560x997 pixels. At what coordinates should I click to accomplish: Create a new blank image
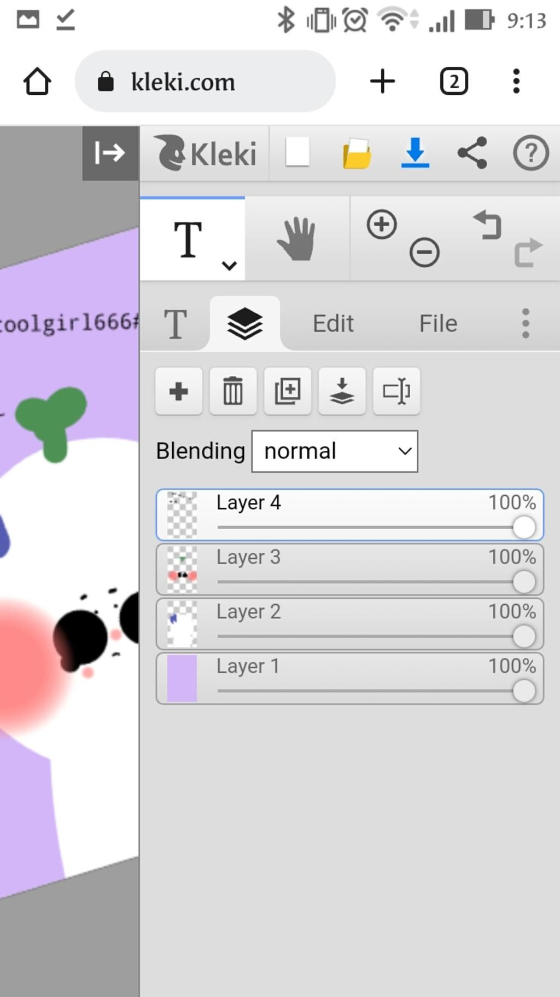pos(297,152)
